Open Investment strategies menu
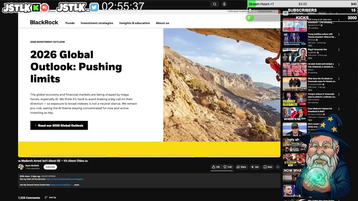The height and width of the screenshot is (201, 358). coord(97,23)
